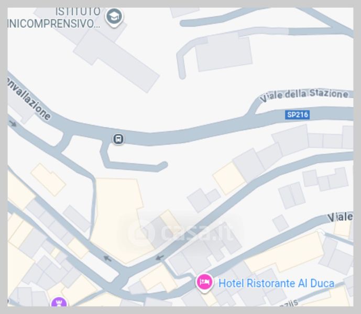The height and width of the screenshot is (314, 361).
Task: Click the school graduation cap marker
Action: click(x=114, y=17)
